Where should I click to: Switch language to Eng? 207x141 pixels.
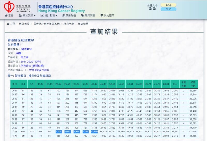tap(168, 5)
